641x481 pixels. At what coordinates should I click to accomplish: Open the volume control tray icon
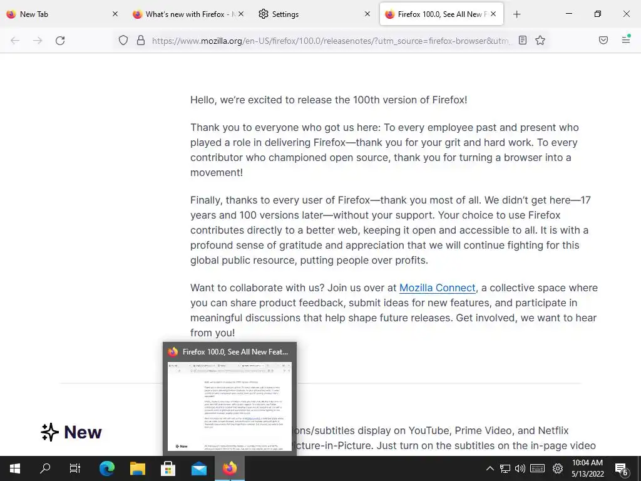520,468
